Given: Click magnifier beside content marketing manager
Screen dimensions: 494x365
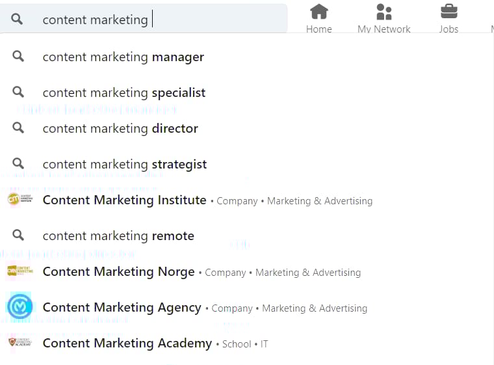Looking at the screenshot, I should click(x=18, y=56).
